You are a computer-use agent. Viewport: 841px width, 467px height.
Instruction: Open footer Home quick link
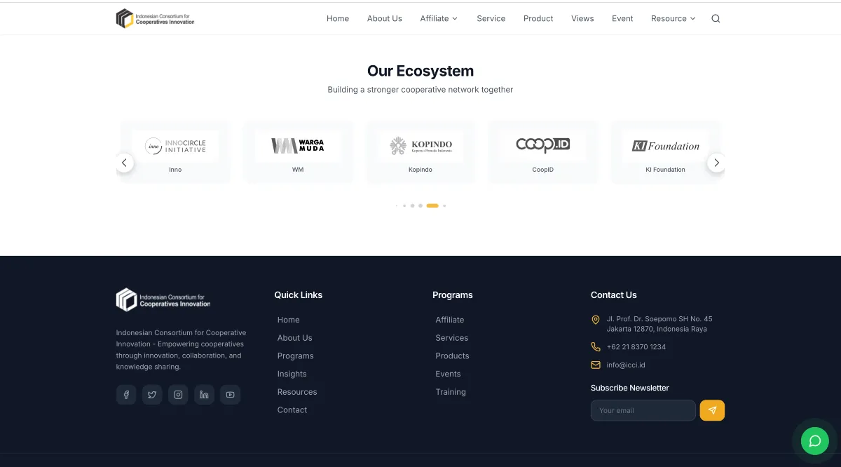coord(289,320)
